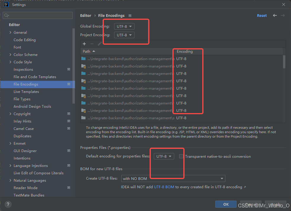Click the forward navigation arrow
This screenshot has width=291, height=211.
click(283, 15)
